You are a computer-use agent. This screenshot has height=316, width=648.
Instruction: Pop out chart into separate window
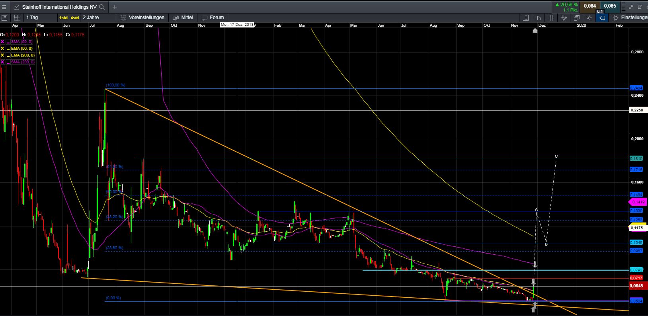tap(640, 7)
